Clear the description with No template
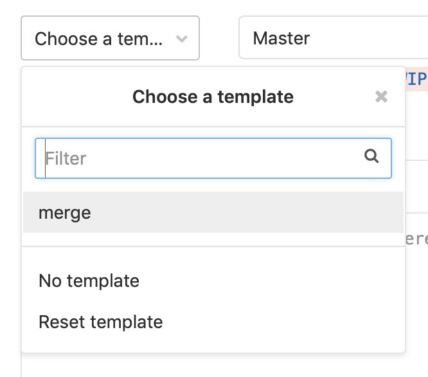The image size is (428, 377). click(89, 281)
